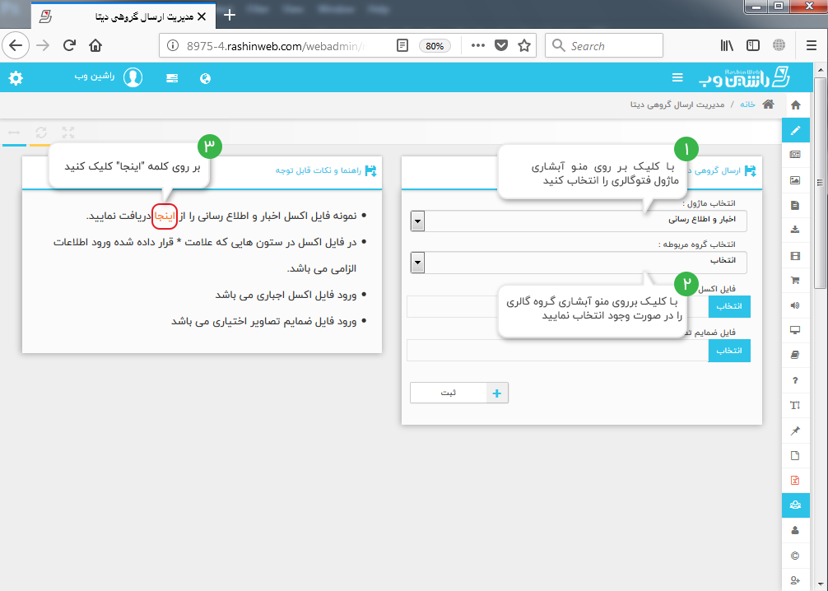Click the fullscreen expand icon in toolbar strip

click(x=68, y=132)
